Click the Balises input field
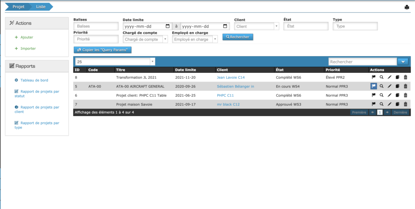 (x=90, y=26)
